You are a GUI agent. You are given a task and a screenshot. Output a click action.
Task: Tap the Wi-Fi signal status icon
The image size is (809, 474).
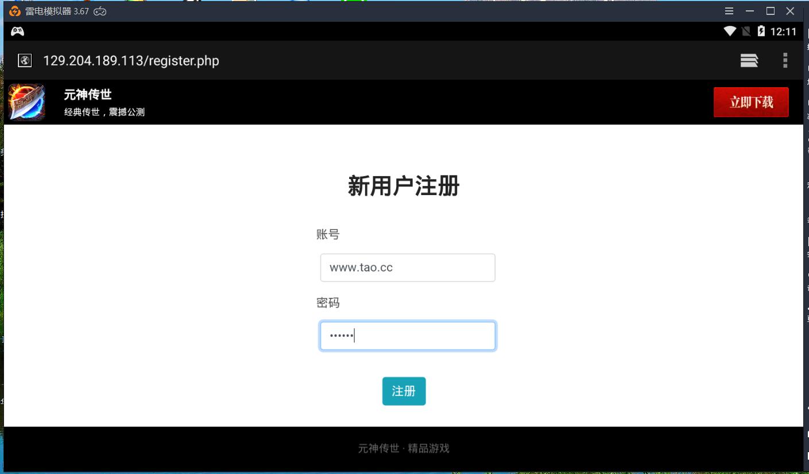click(730, 32)
